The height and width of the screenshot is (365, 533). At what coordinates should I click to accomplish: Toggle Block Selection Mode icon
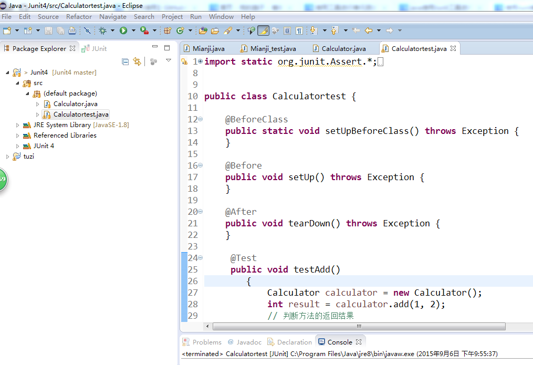(287, 30)
